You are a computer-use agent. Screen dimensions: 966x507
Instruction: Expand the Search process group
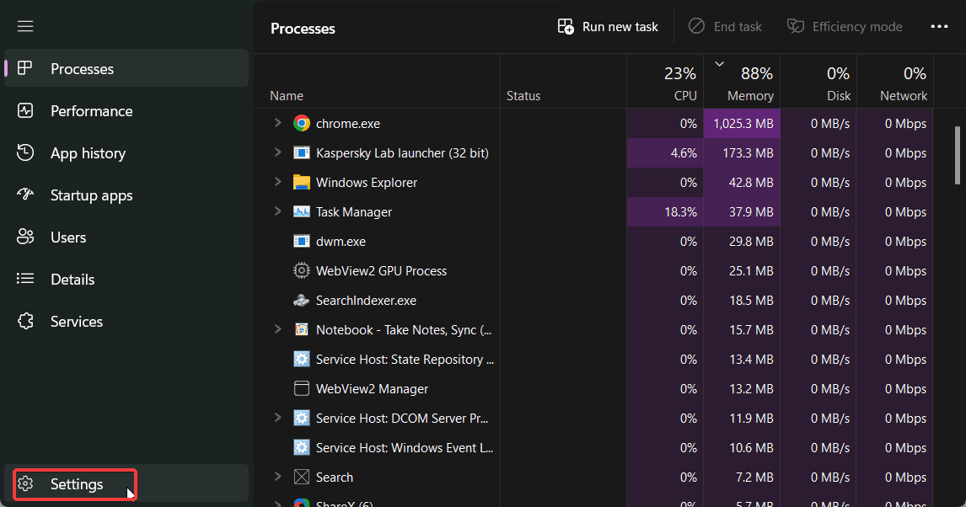(x=278, y=476)
